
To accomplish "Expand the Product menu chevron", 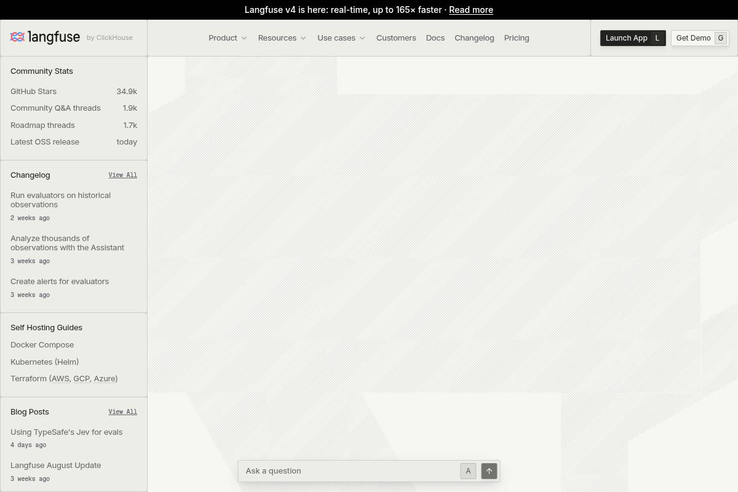I will click(x=244, y=38).
